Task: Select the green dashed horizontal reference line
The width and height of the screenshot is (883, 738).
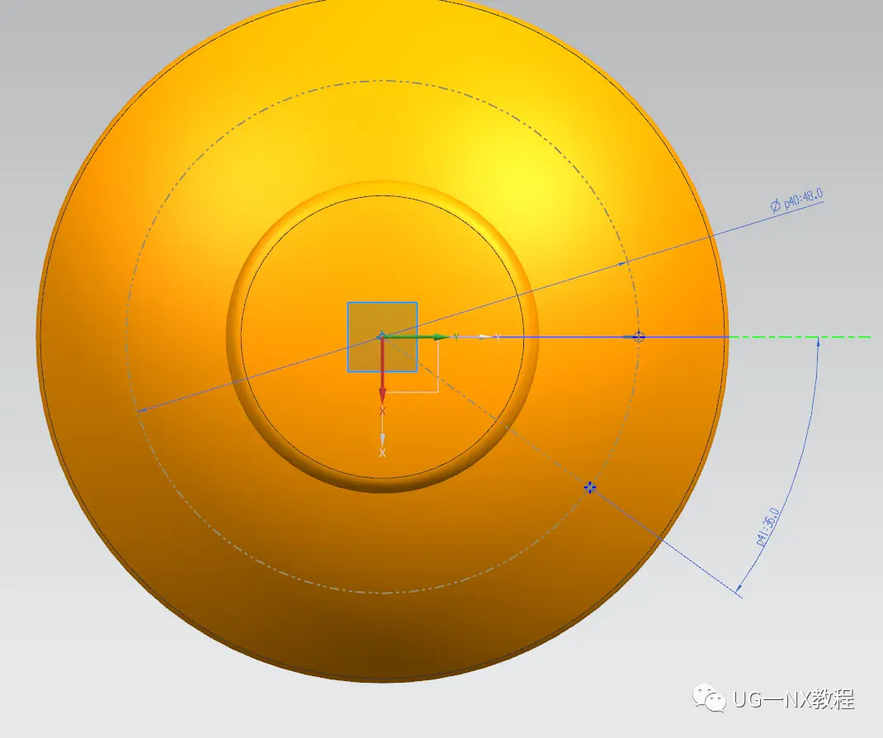Action: [800, 337]
